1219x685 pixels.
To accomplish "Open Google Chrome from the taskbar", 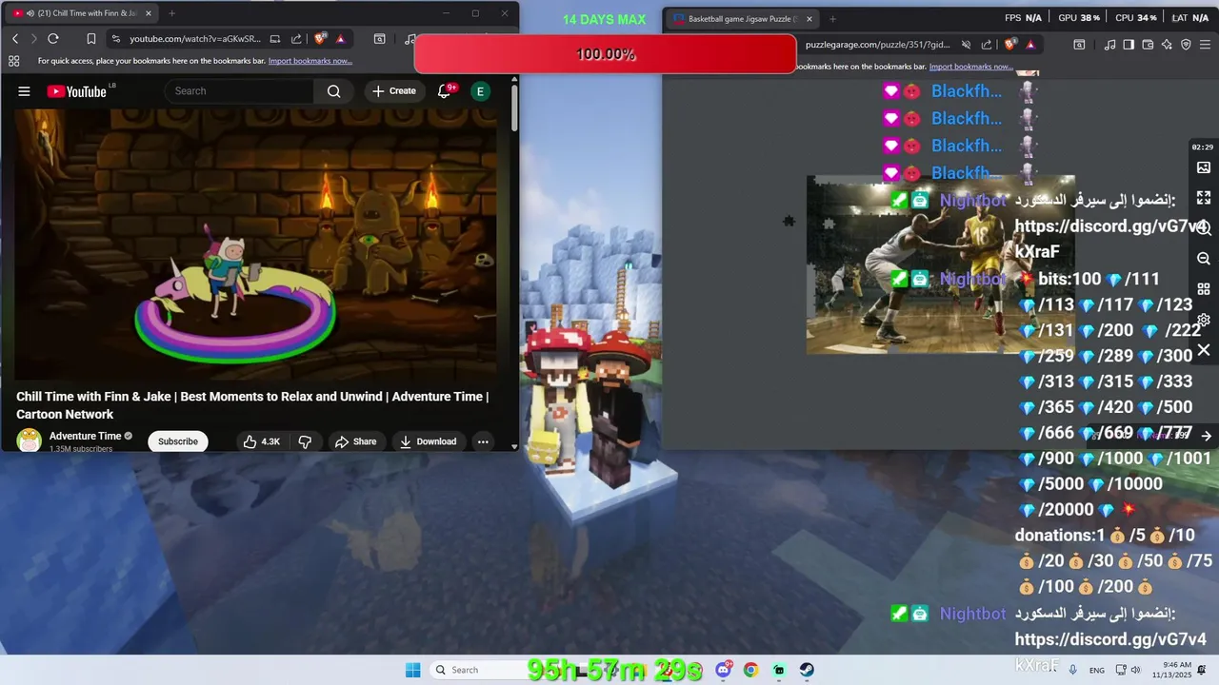I will (750, 670).
